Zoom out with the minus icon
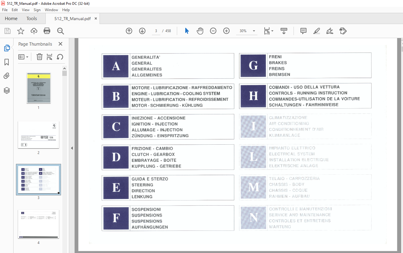The height and width of the screenshot is (253, 403). 213,31
